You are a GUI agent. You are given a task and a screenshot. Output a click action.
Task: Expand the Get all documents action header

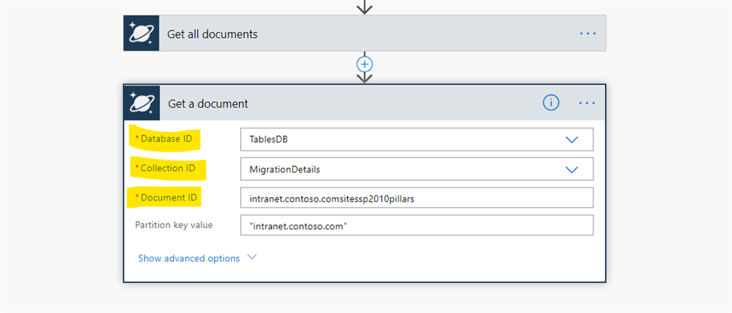coord(365,33)
